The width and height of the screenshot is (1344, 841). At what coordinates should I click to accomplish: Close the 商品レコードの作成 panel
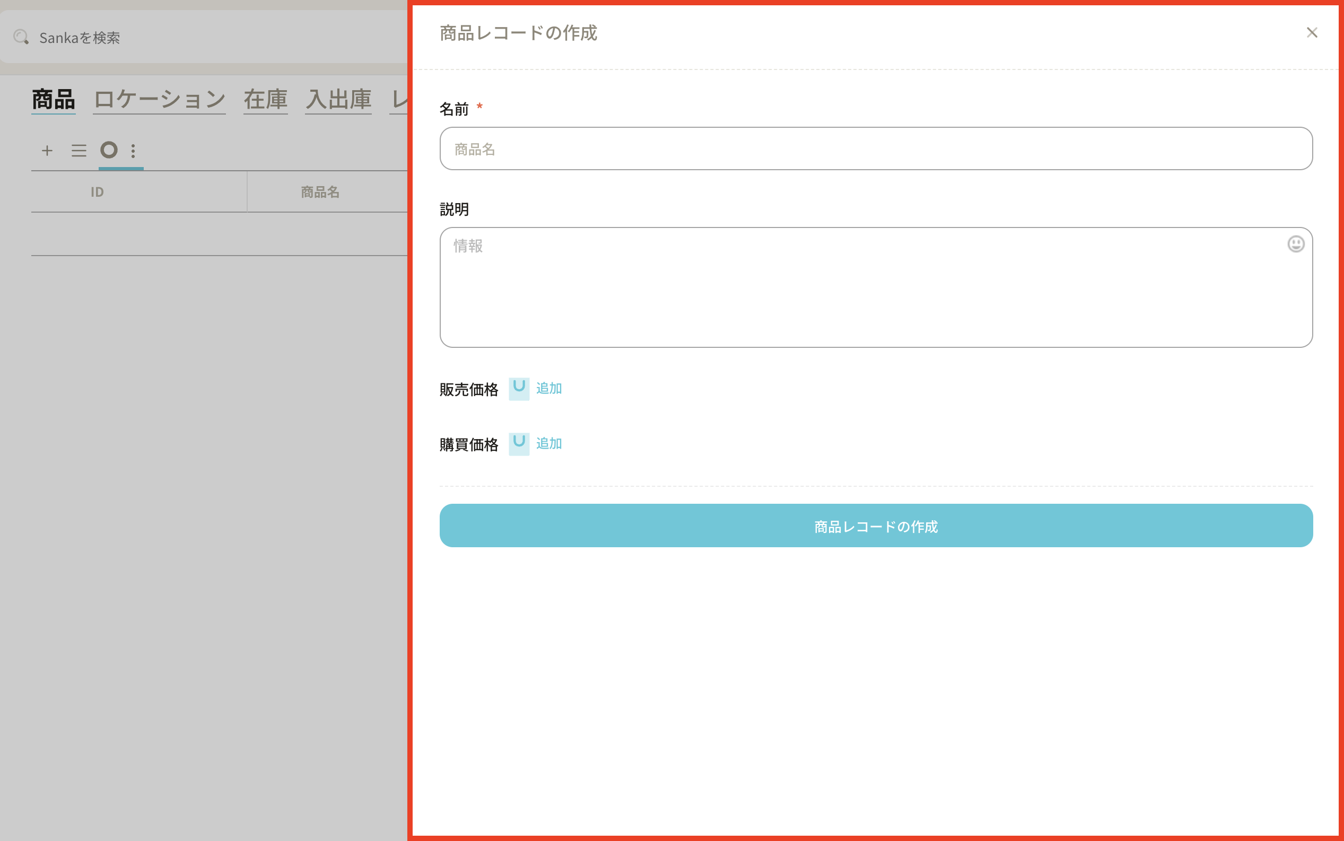pyautogui.click(x=1312, y=33)
